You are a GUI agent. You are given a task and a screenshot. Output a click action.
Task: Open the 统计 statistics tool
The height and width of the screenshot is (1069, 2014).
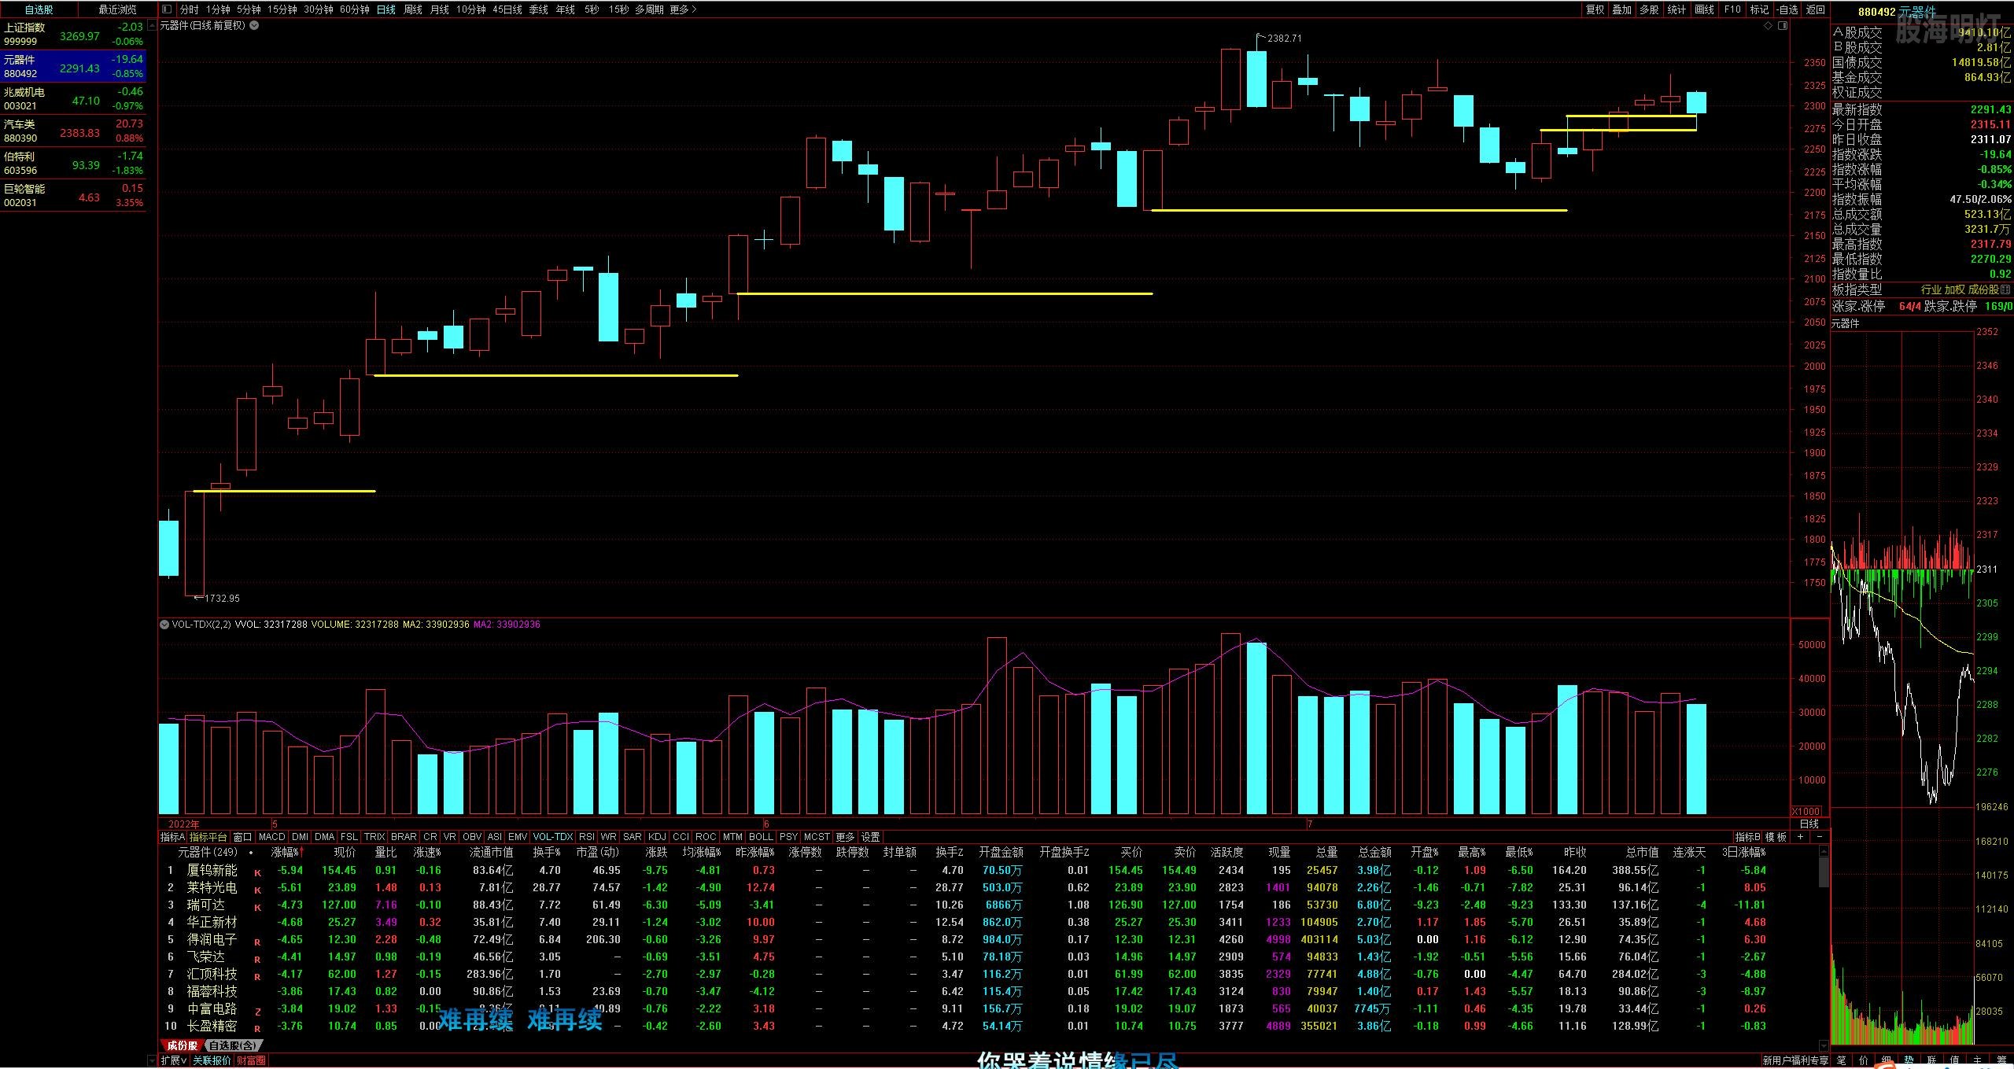pos(1676,9)
